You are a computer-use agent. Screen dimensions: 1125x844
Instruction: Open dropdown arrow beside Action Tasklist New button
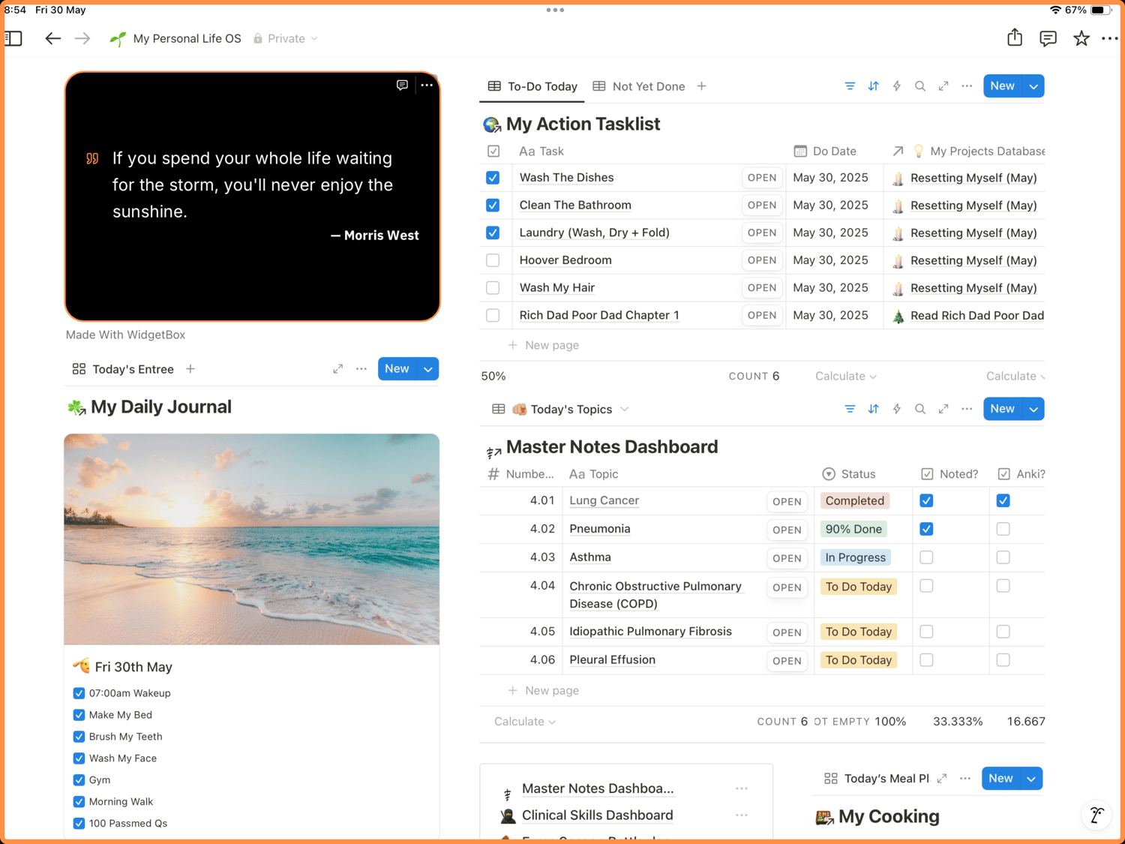(1033, 86)
